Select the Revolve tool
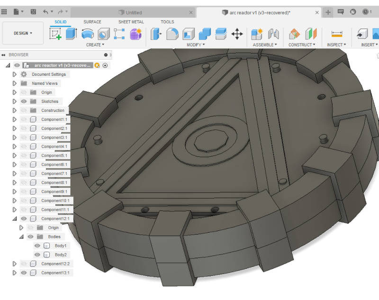Screen dimensions: 379x300 [x=88, y=34]
